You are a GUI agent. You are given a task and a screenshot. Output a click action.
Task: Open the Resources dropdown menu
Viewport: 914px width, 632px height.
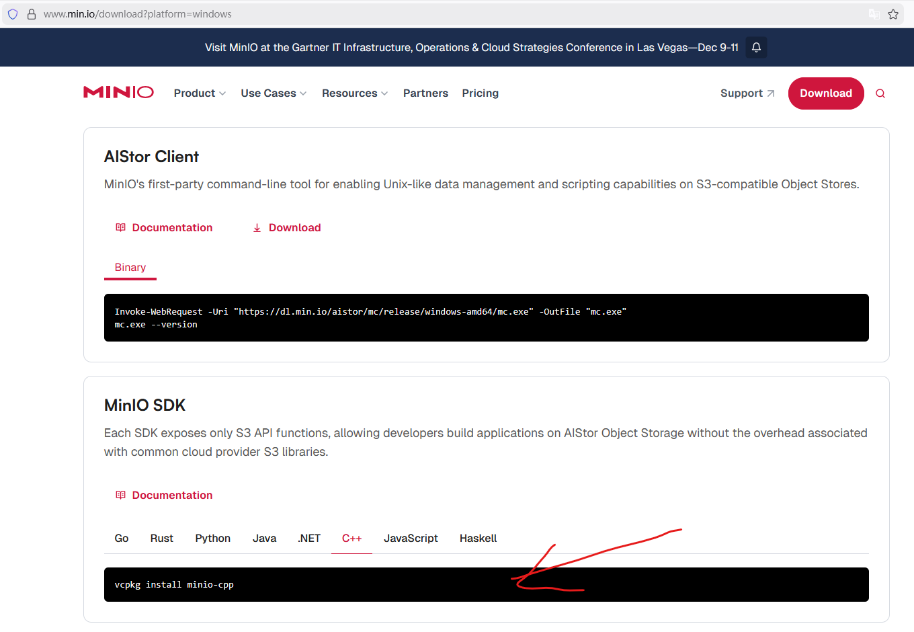[x=355, y=93]
